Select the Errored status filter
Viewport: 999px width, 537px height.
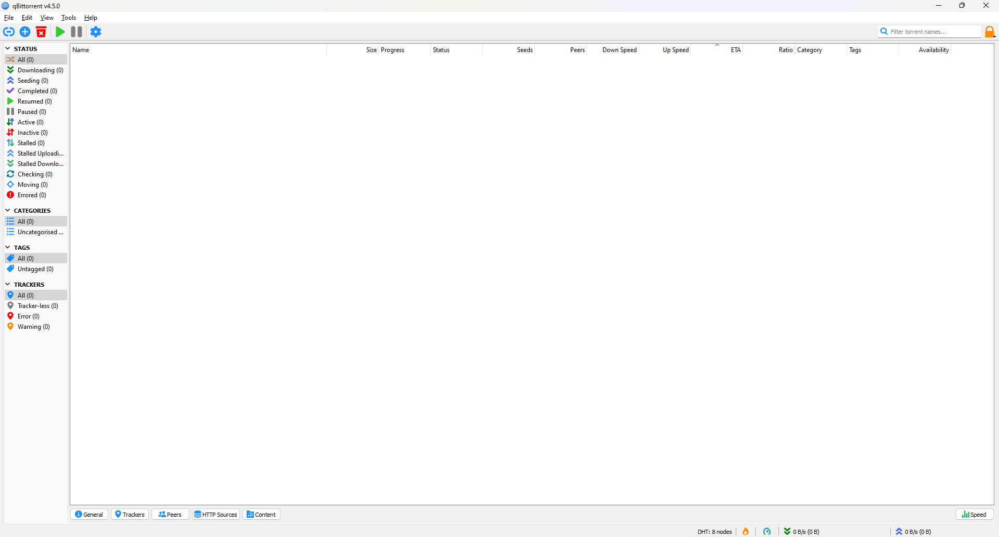tap(32, 195)
